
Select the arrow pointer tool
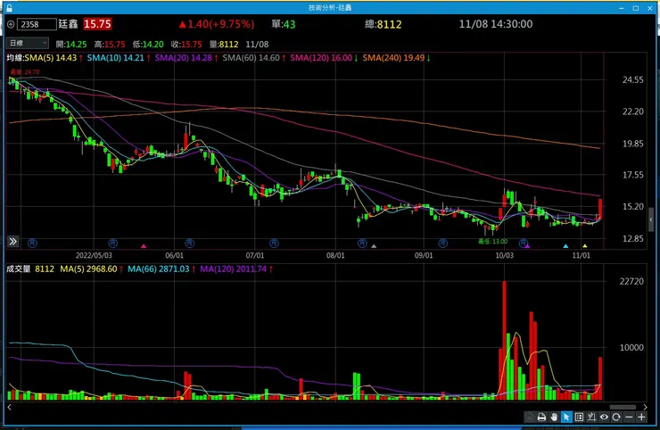point(566,417)
